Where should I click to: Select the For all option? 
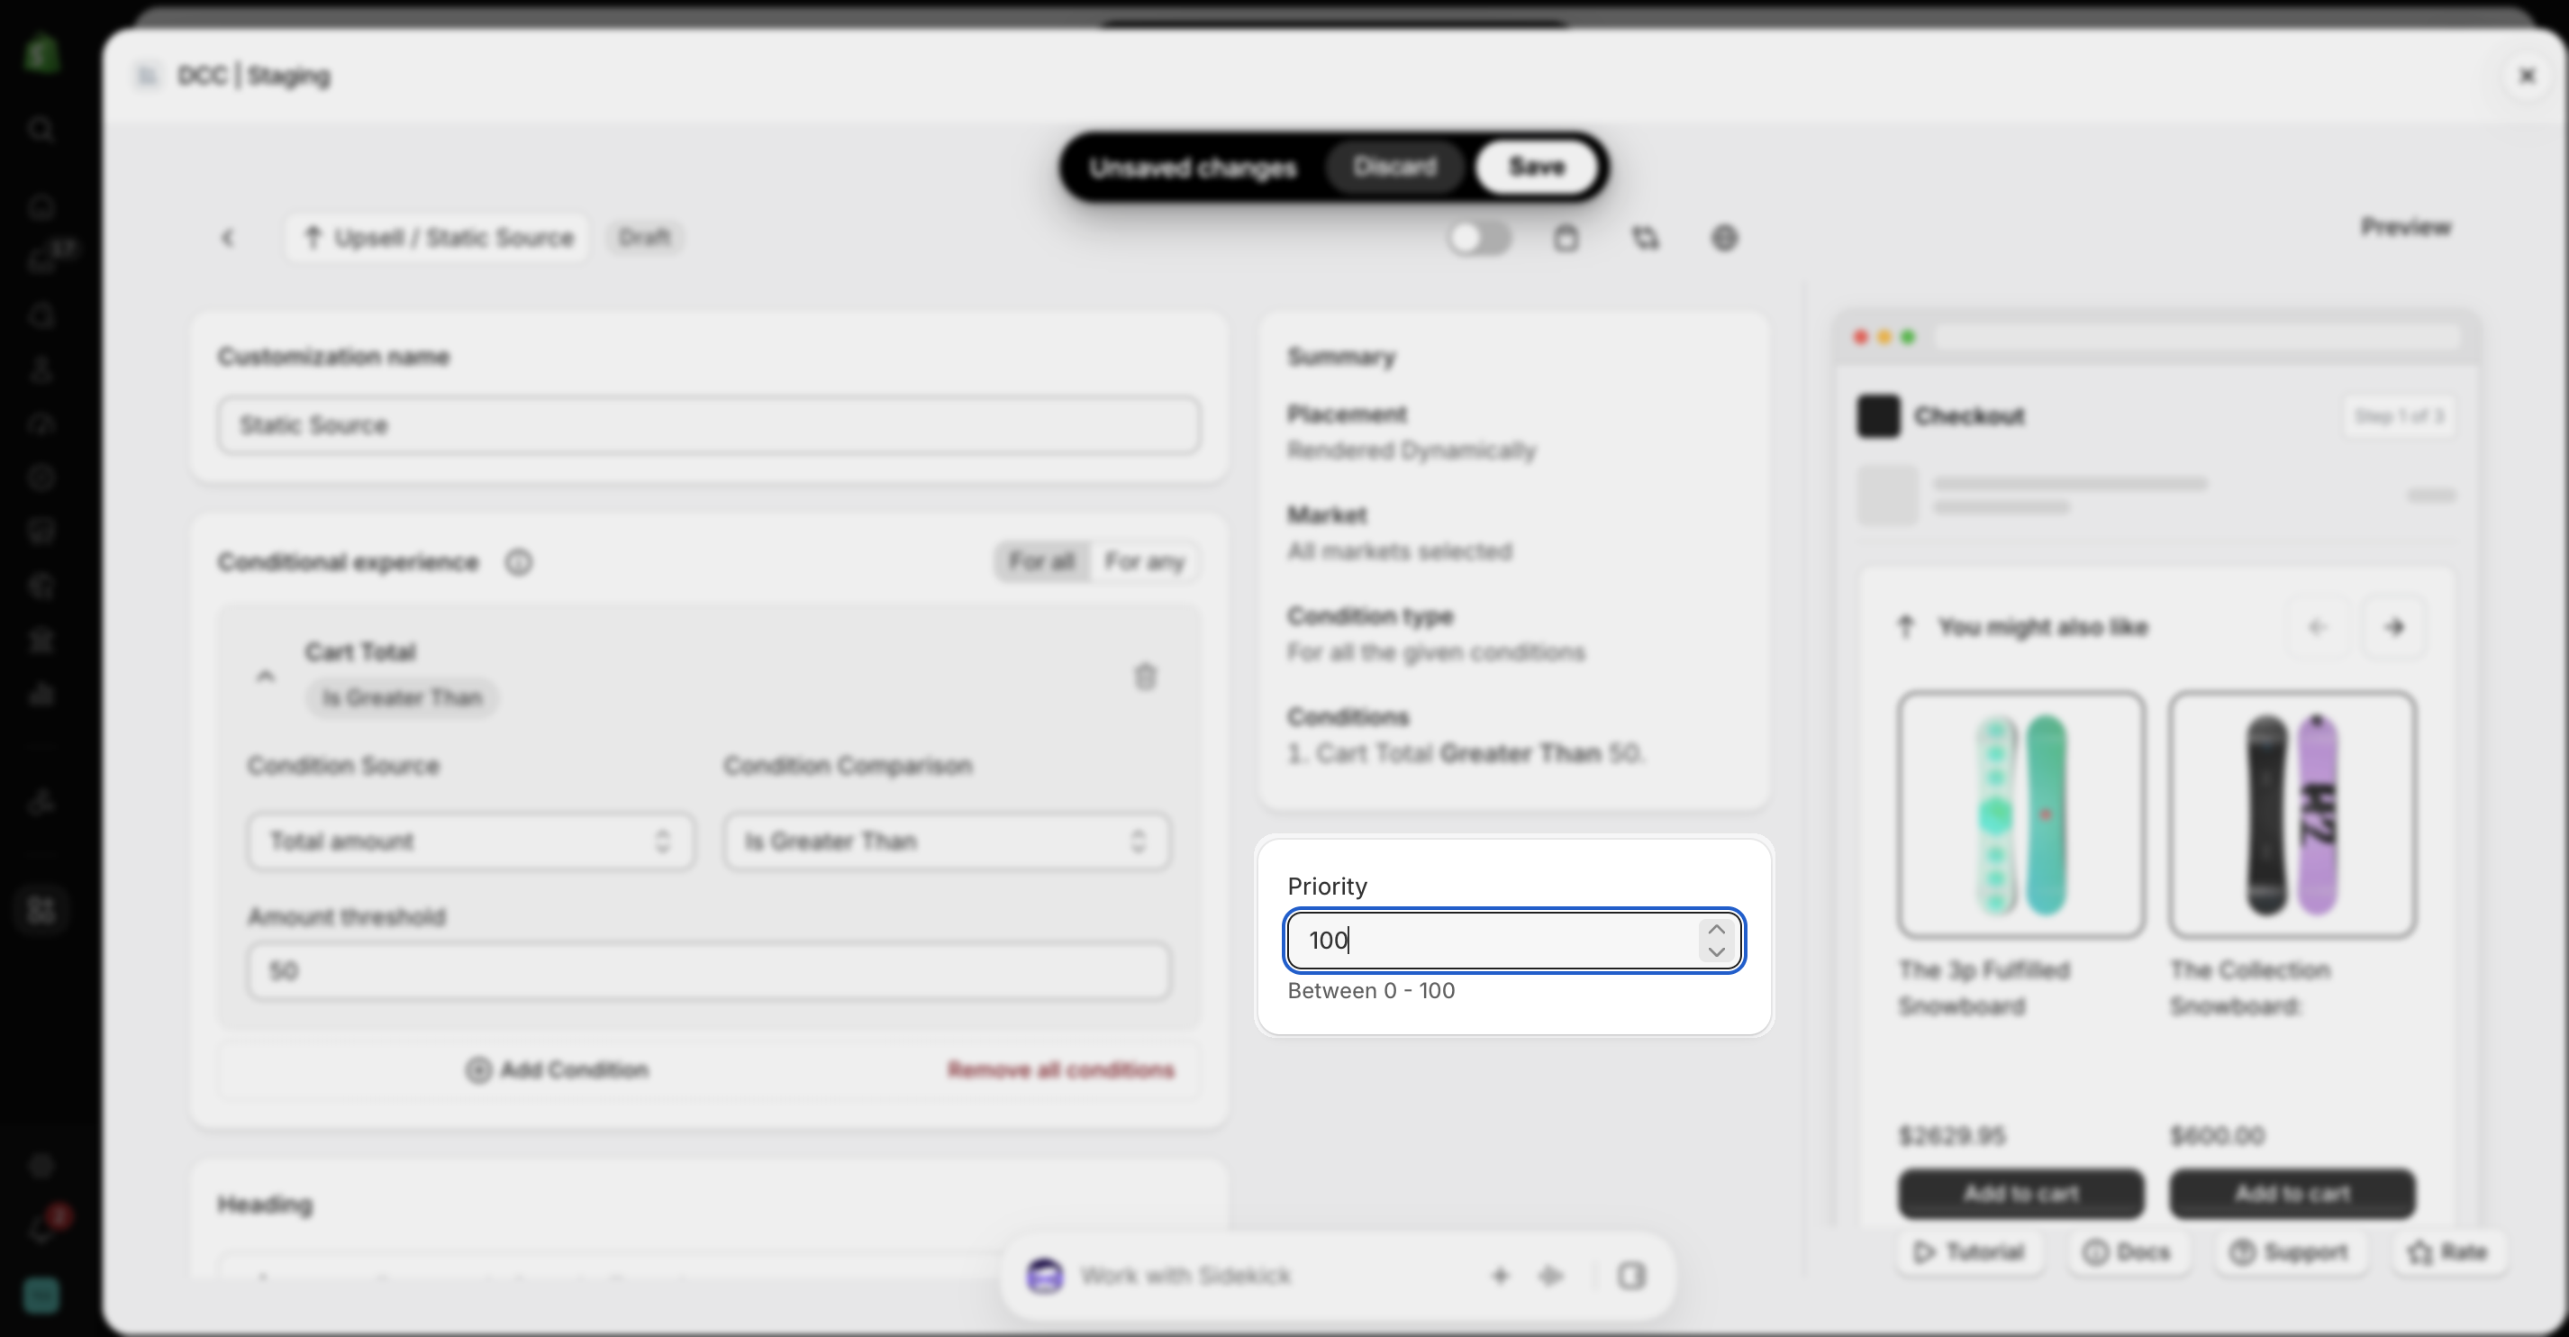point(1042,562)
